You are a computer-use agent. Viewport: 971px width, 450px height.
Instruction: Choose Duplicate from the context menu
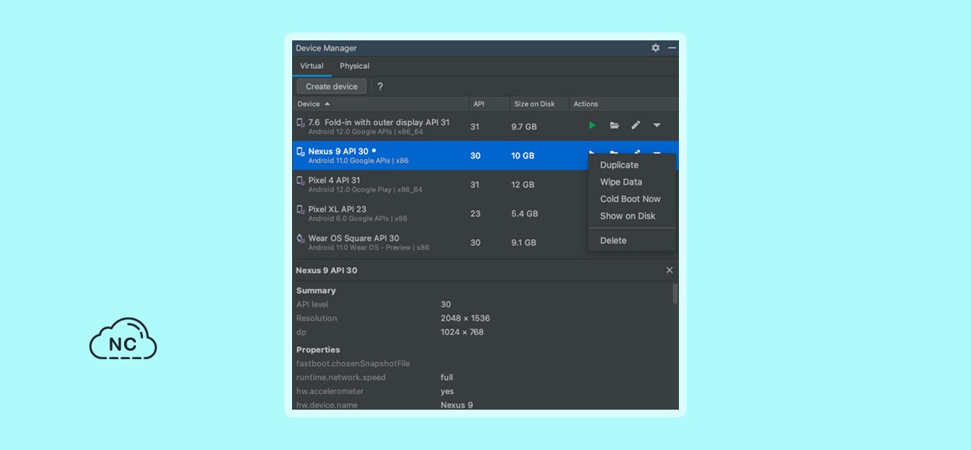click(x=619, y=165)
